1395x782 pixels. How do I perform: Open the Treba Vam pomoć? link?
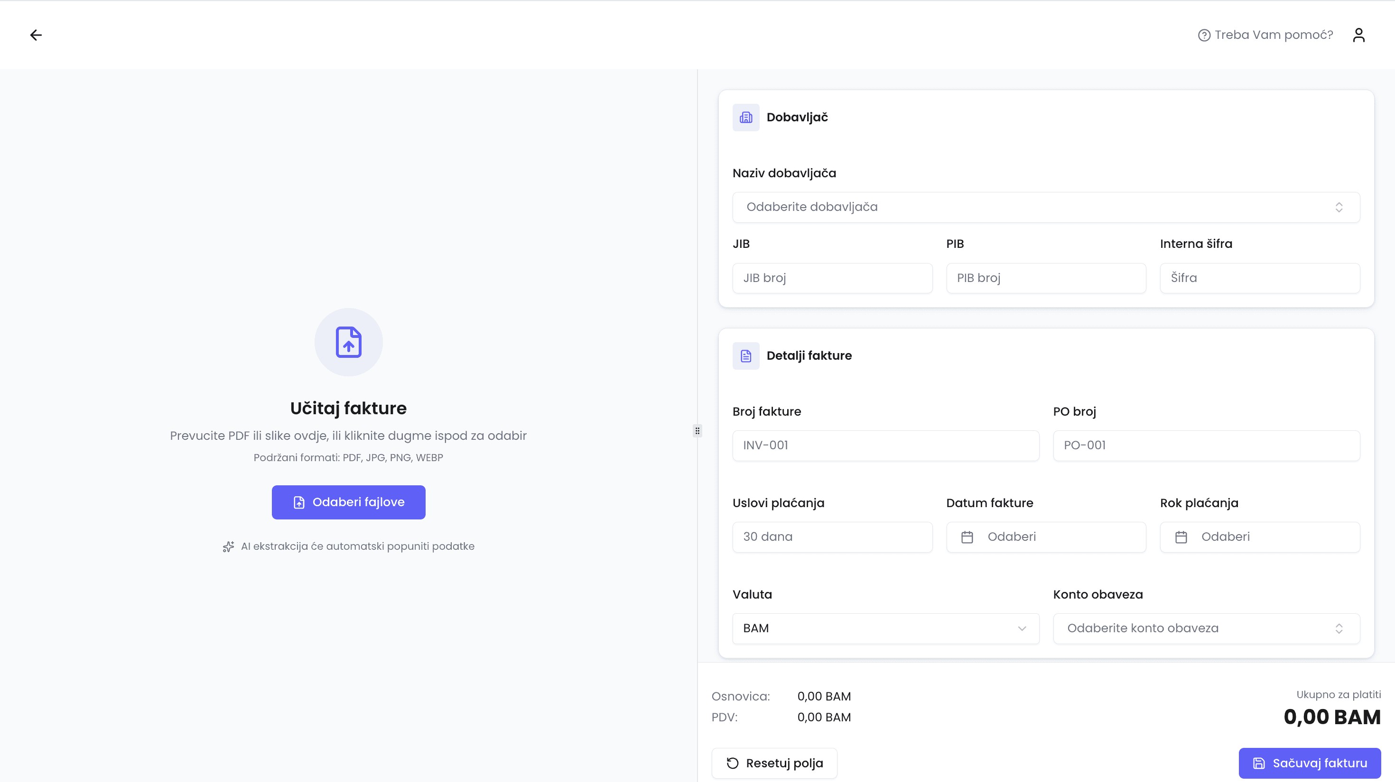click(x=1273, y=35)
